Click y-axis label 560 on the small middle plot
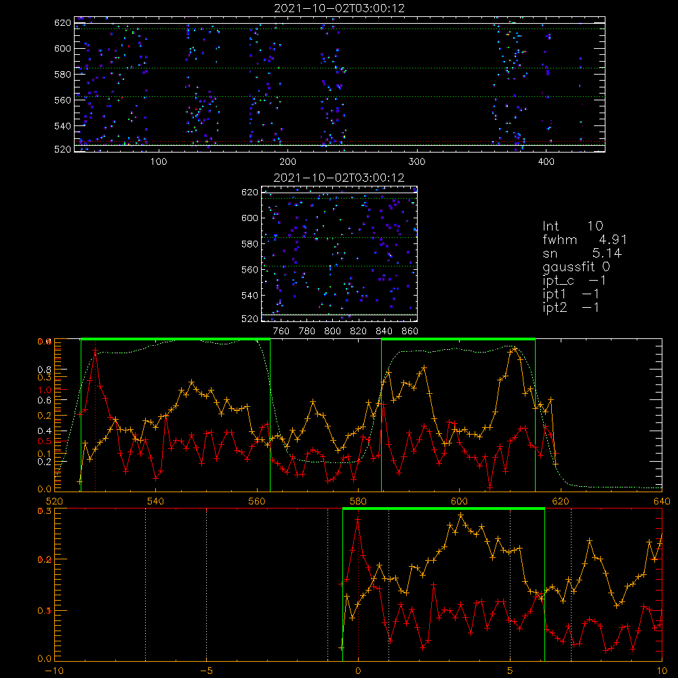Screen dimensions: 678x678 click(x=250, y=270)
